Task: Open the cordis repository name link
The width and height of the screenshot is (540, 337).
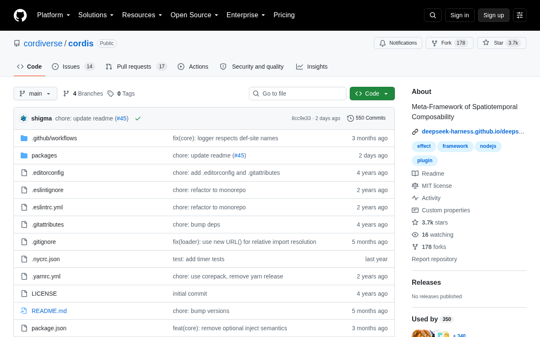Action: (81, 43)
